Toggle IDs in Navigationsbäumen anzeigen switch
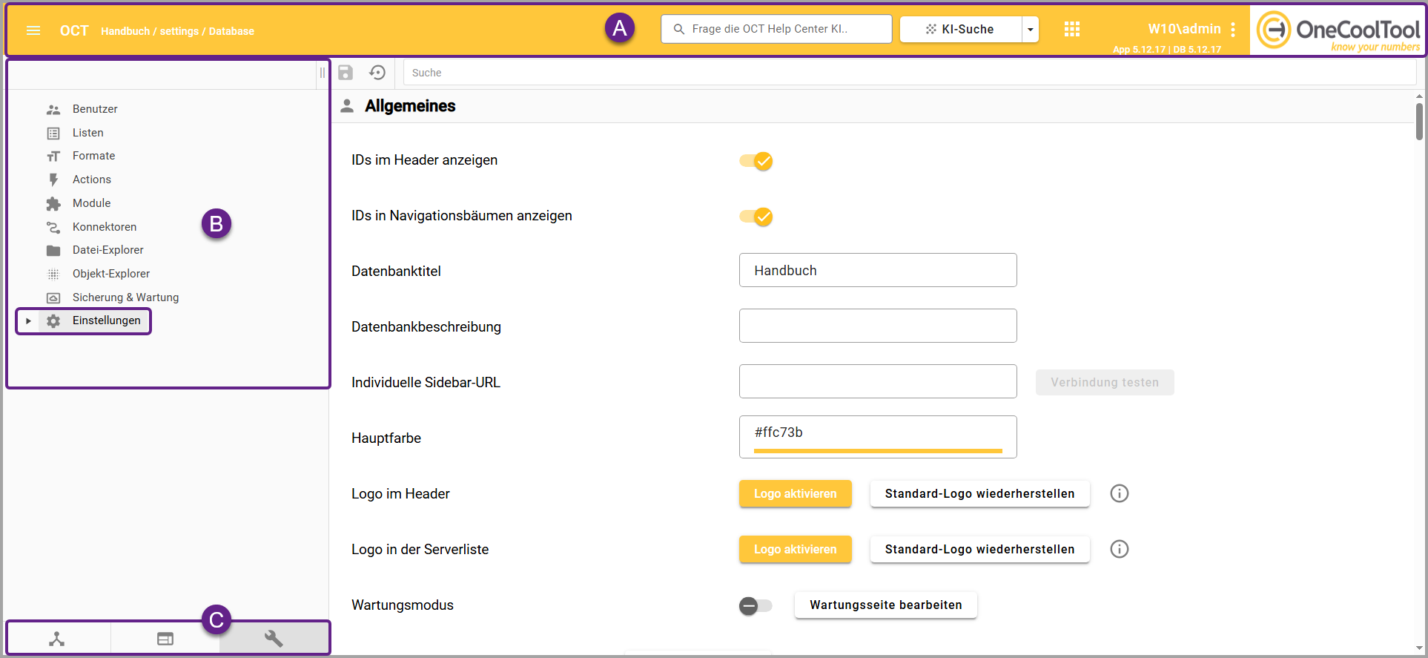This screenshot has height=658, width=1428. [756, 217]
